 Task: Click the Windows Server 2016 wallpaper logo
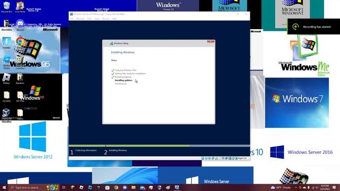click(x=301, y=152)
